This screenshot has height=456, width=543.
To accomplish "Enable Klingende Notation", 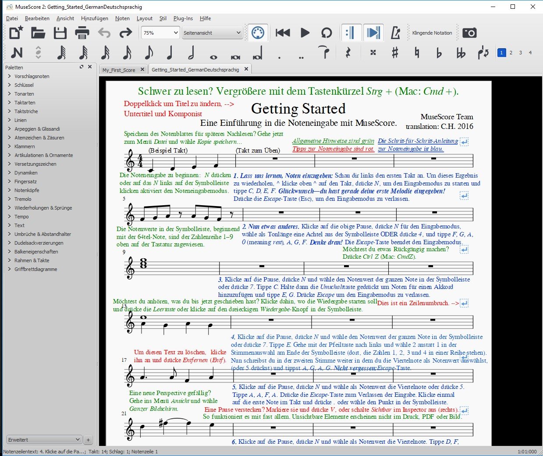I will click(432, 32).
